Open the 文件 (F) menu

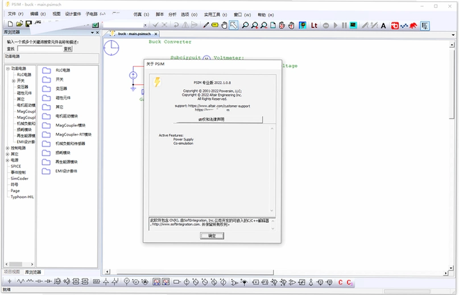[x=15, y=14]
